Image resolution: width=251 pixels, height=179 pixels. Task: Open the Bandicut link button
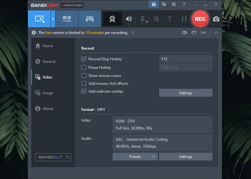pos(53,157)
